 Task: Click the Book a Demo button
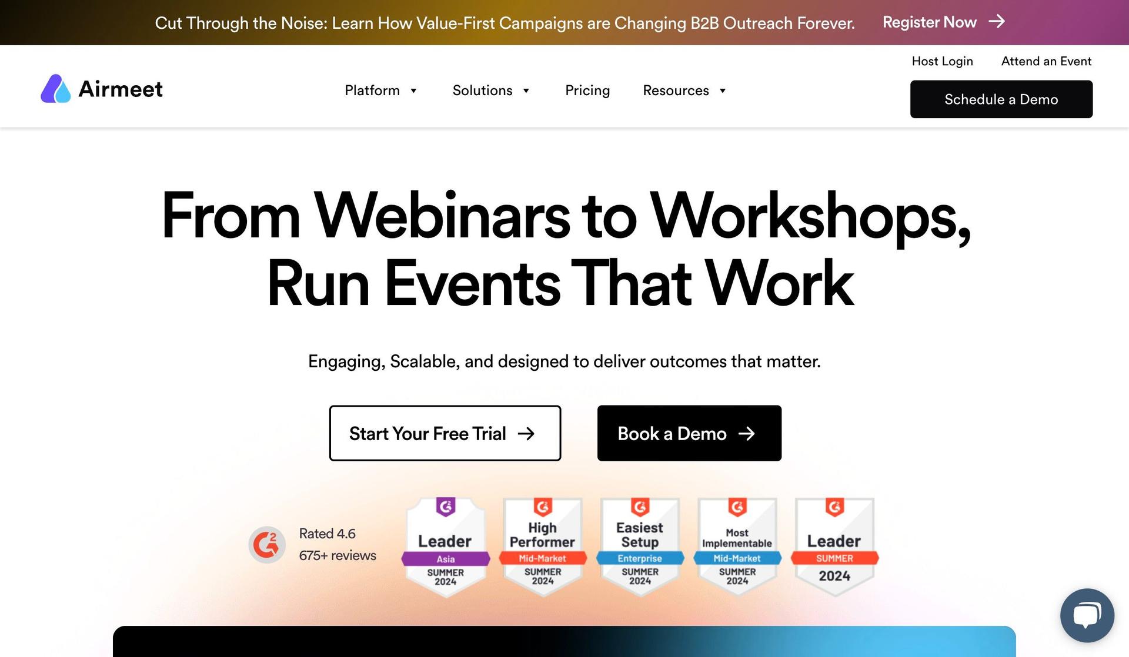point(689,433)
